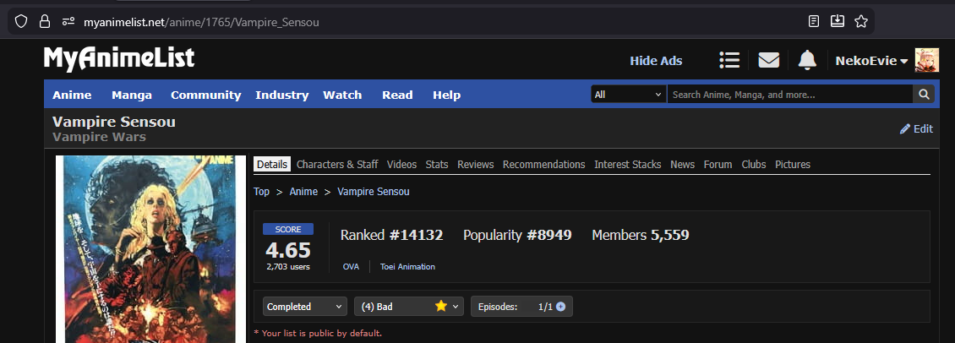
Task: Click the Vampire Sensou poster image
Action: (151, 249)
